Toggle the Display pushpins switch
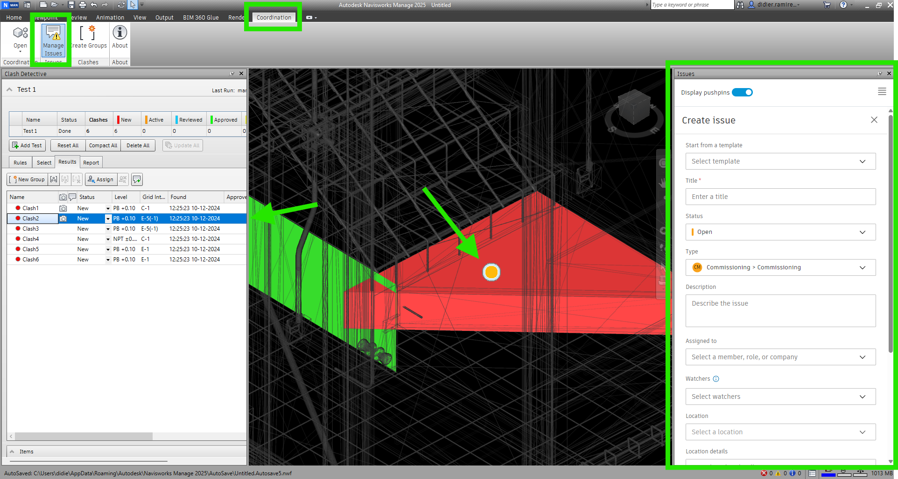The image size is (898, 479). (x=742, y=92)
